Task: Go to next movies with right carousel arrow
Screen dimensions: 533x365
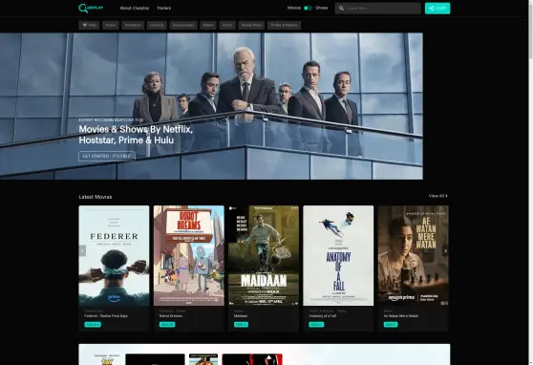Action: click(445, 251)
